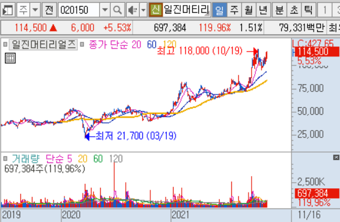
Task: Toggle the square marker before 거래량
Action: 5,159
